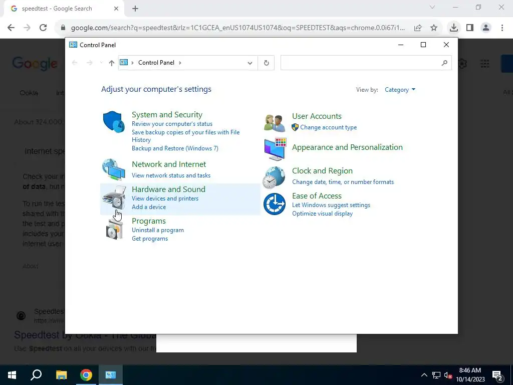
Task: Click Uninstall a program
Action: point(157,230)
